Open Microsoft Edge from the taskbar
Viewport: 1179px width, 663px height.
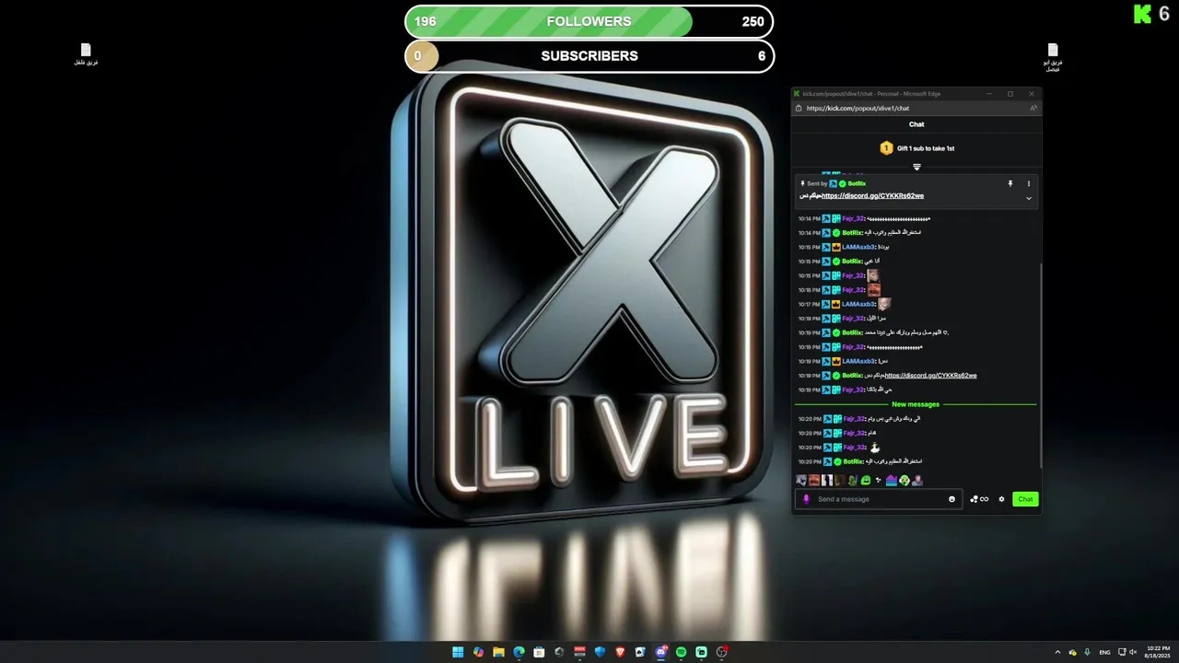pos(519,652)
